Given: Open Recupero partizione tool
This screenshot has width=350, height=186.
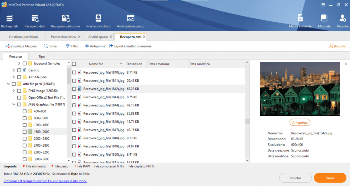Looking at the screenshot, I should (66, 21).
